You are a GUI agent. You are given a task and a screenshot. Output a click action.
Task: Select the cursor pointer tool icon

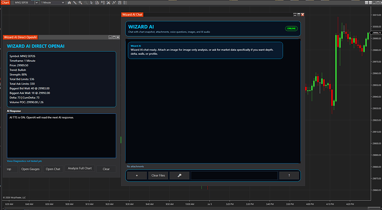click(91, 3)
